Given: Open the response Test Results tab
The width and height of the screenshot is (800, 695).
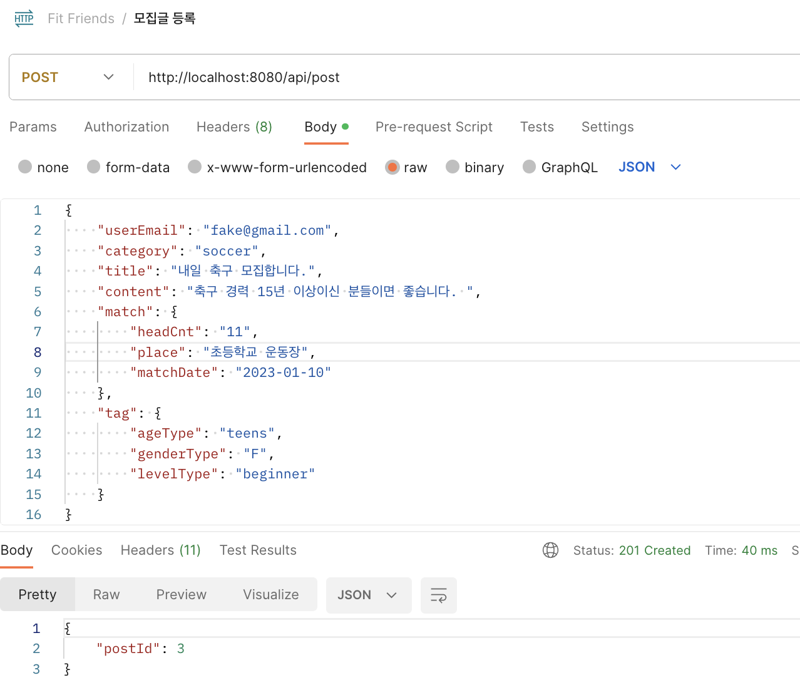Looking at the screenshot, I should point(258,550).
